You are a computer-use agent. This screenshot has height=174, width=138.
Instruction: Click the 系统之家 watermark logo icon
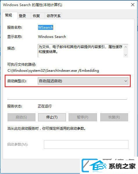point(94,166)
